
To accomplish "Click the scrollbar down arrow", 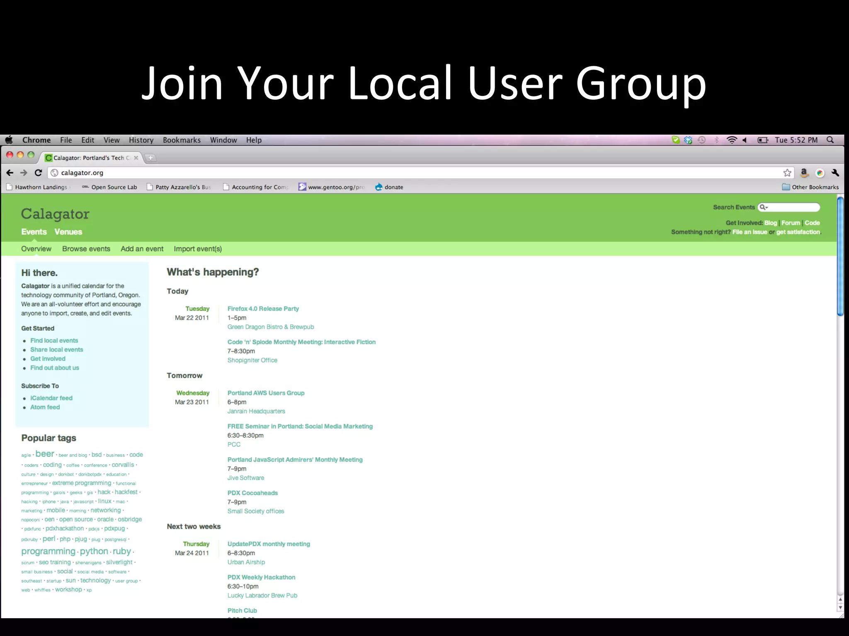I will pyautogui.click(x=840, y=607).
